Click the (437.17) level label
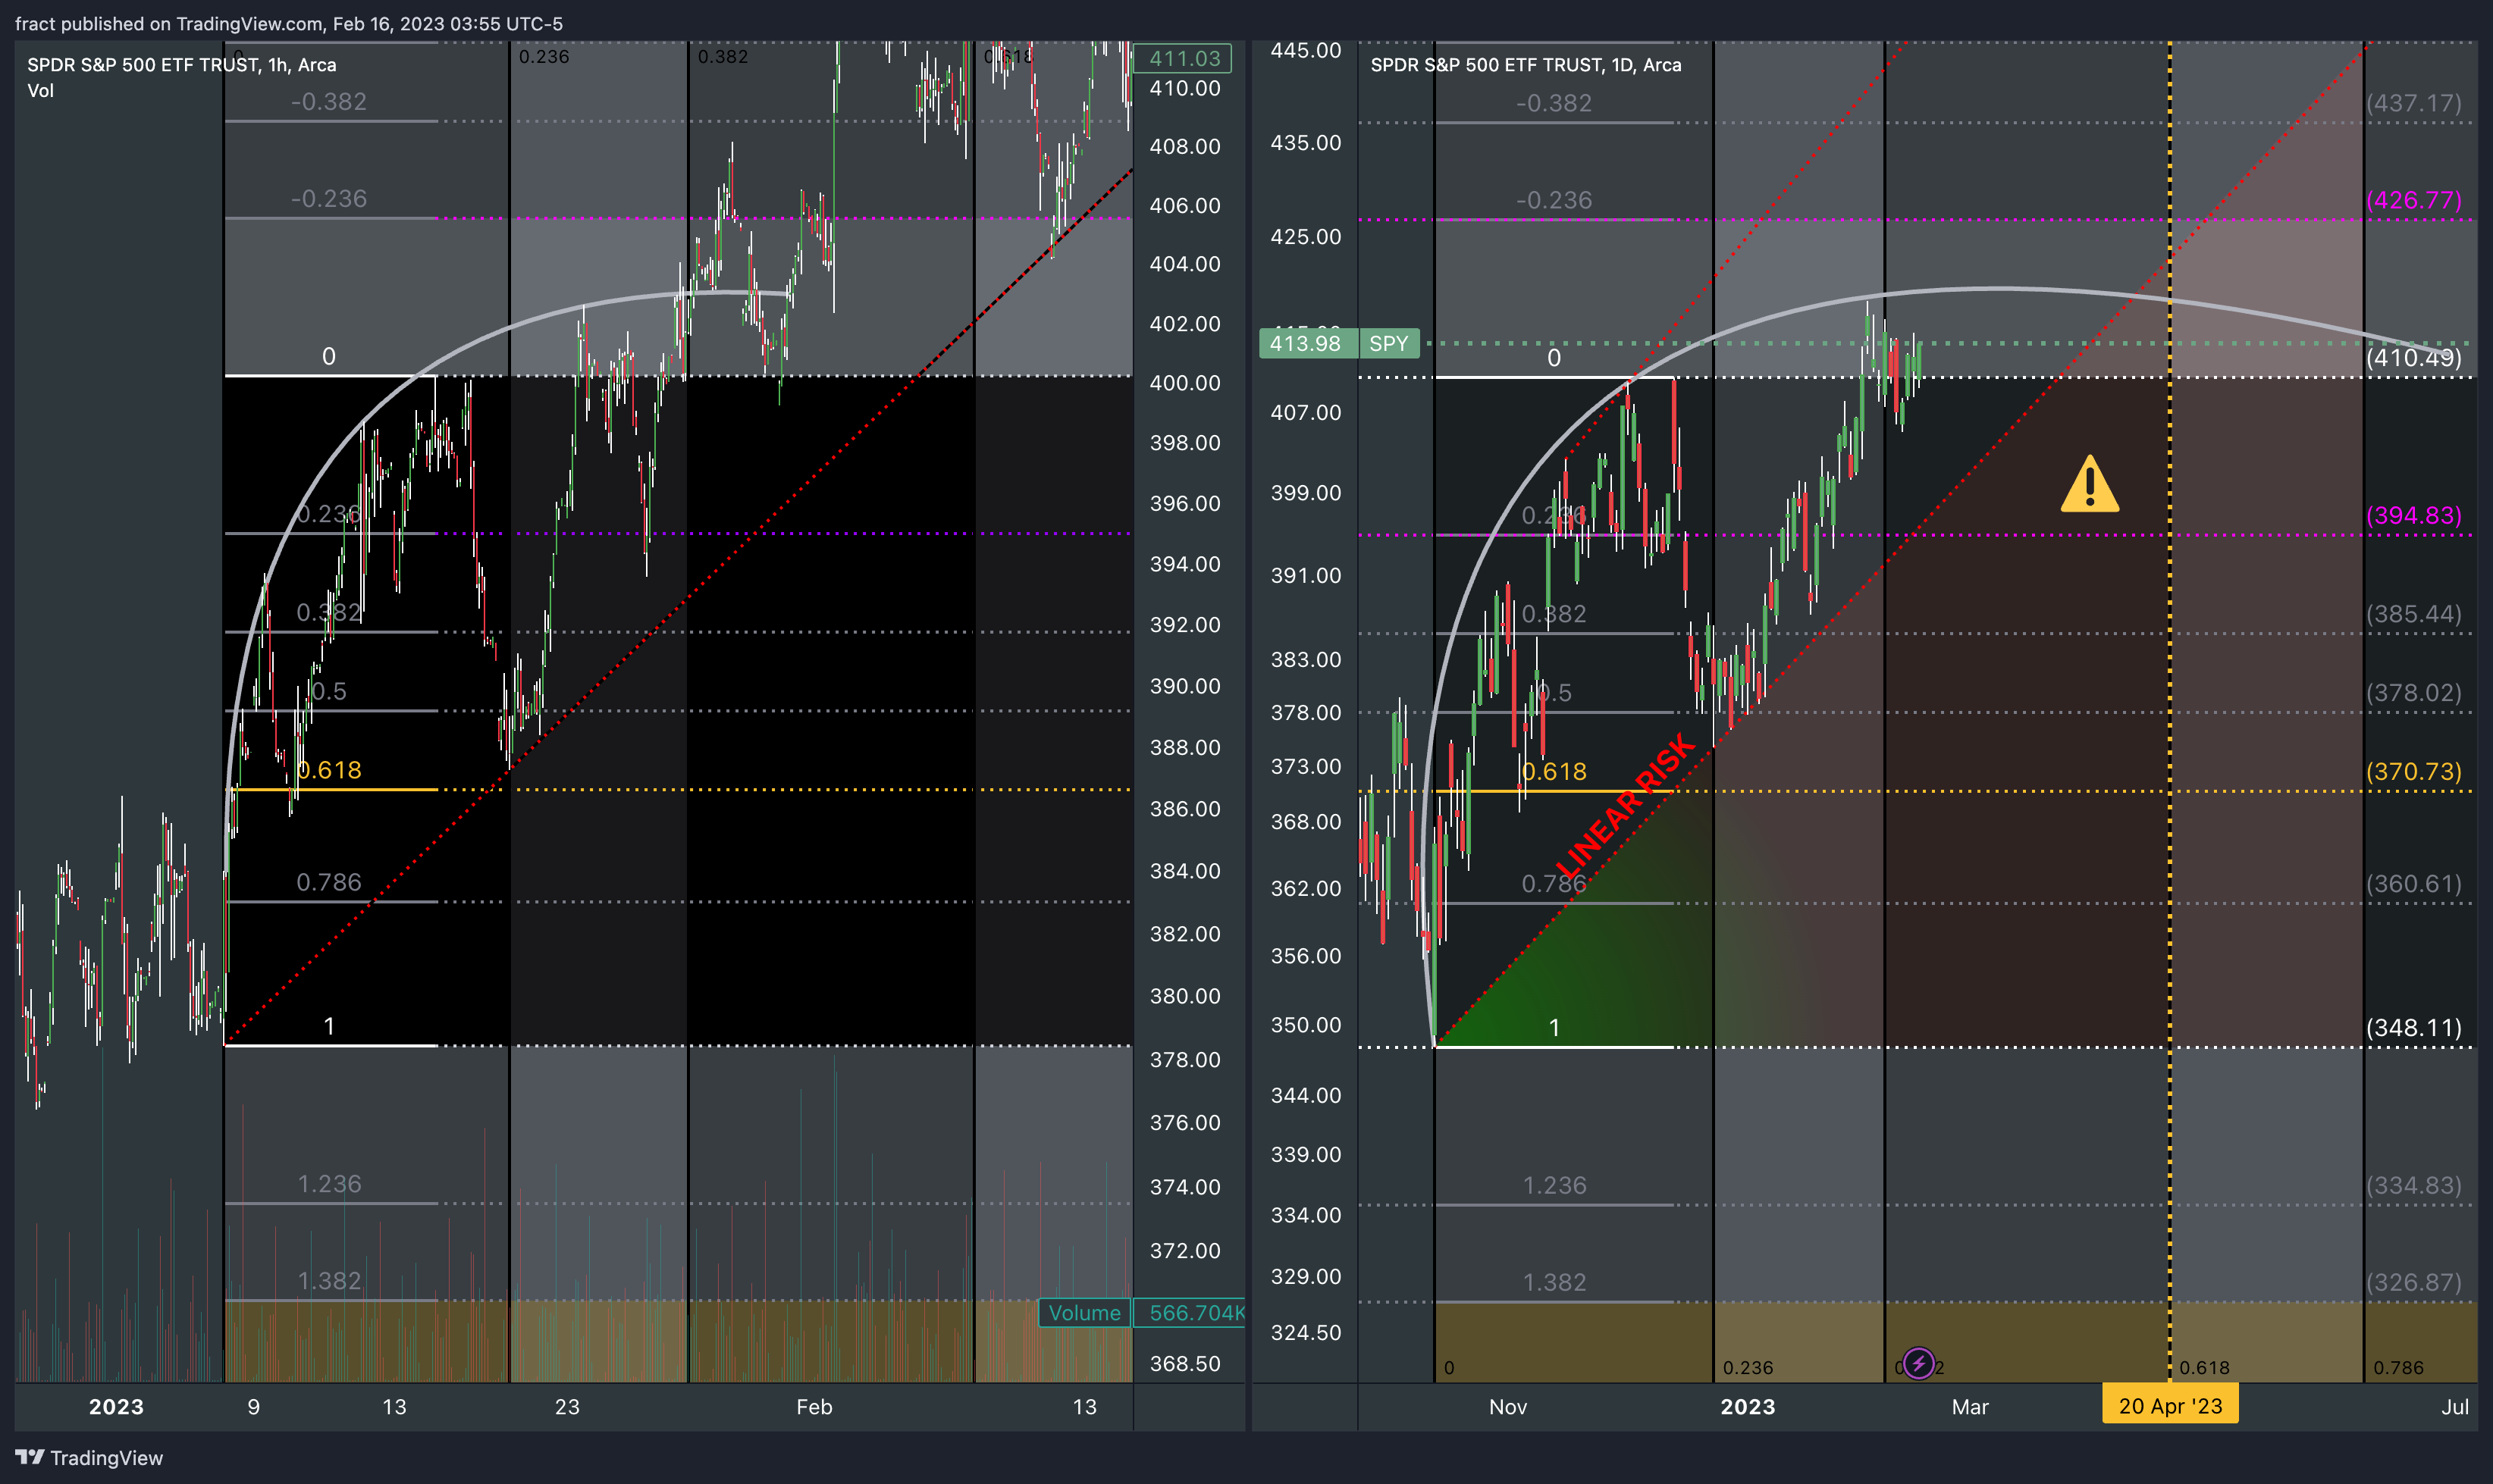The image size is (2493, 1484). 2414,103
